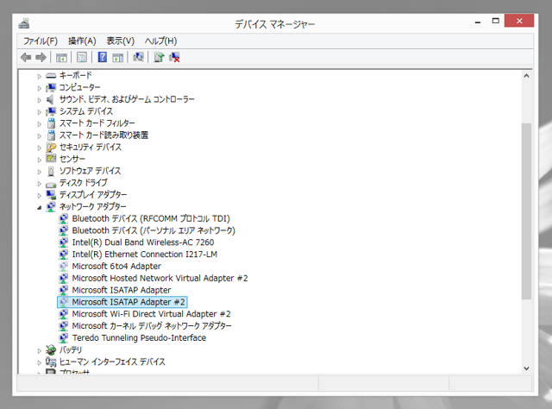
Task: Select Bluetooth デバイス (RFCOMM プロトコル TDI)
Action: pyautogui.click(x=151, y=219)
